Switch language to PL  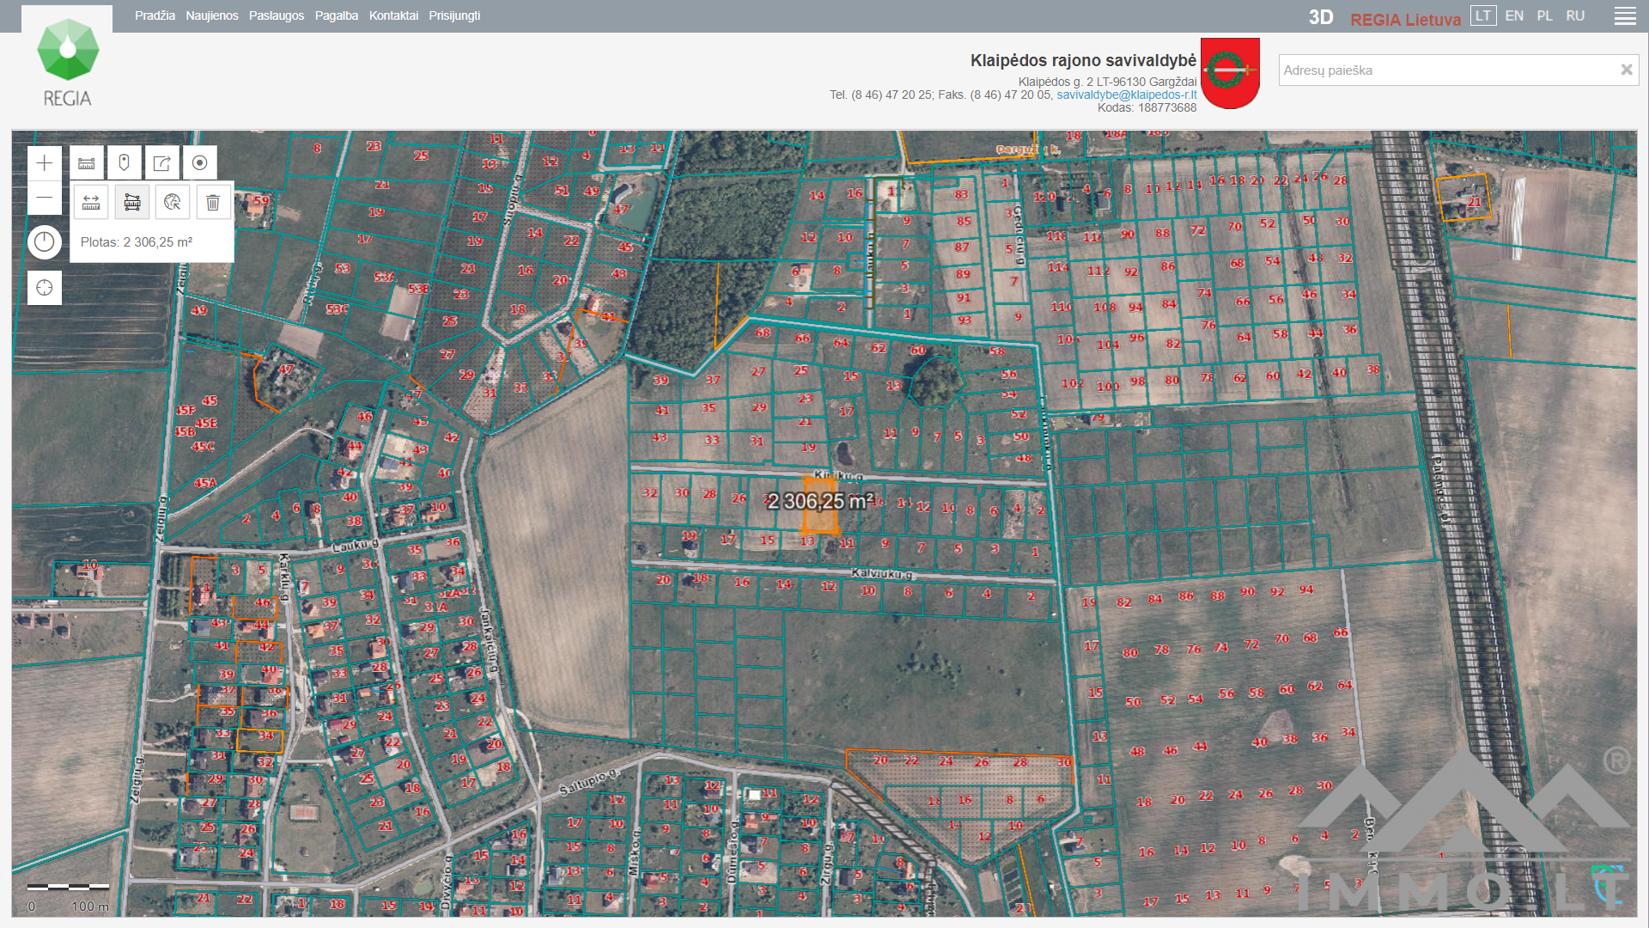1545,15
